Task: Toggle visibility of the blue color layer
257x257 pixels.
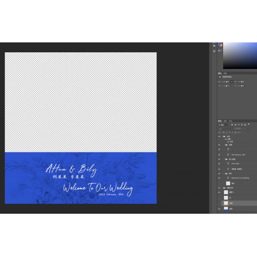Action: coord(219,209)
